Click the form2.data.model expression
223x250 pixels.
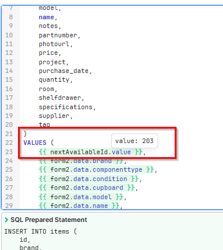[81, 197]
